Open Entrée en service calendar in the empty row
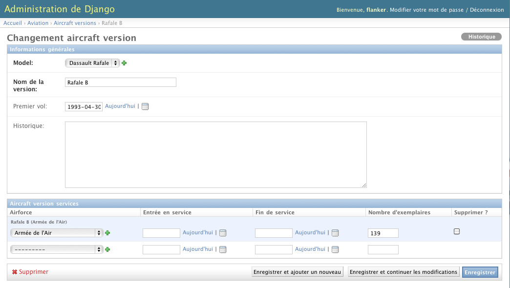510x288 pixels. coord(223,249)
